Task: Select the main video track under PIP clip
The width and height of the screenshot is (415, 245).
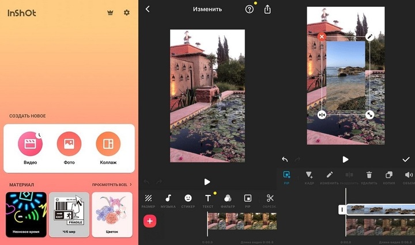Action: [380, 227]
